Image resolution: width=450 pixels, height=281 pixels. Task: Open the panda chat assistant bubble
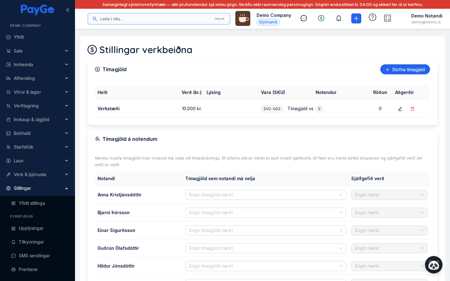point(434,265)
